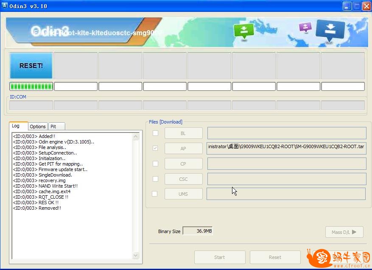Click the CSC file button
This screenshot has width=372, height=270.
[184, 179]
